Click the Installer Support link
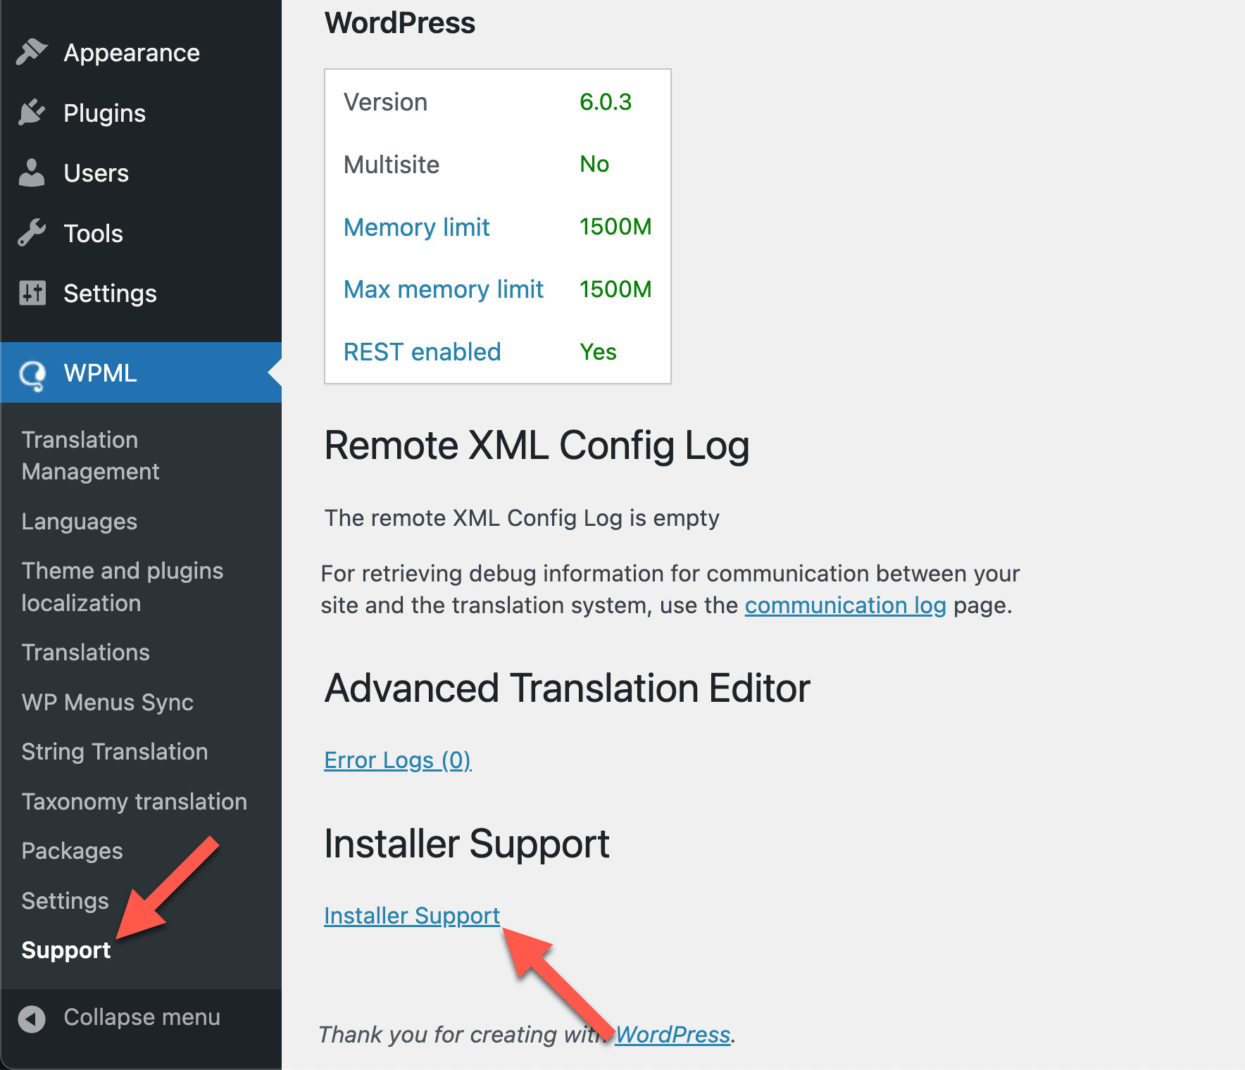1245x1070 pixels. point(412,915)
